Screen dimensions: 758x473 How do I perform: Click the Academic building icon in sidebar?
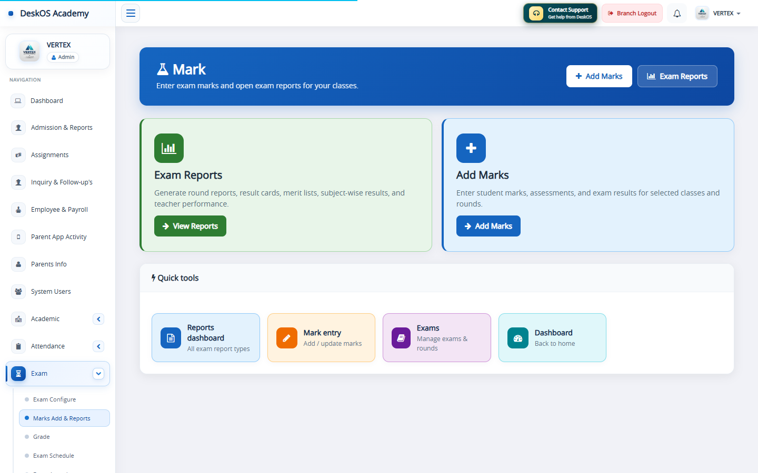tap(18, 319)
